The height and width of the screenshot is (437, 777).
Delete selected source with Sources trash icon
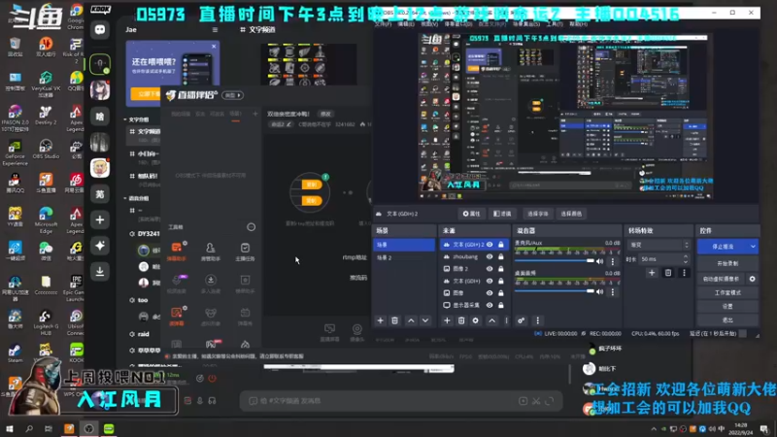point(461,320)
